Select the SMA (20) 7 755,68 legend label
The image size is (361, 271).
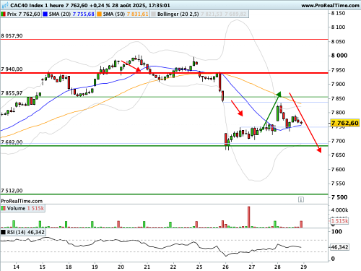(x=71, y=14)
